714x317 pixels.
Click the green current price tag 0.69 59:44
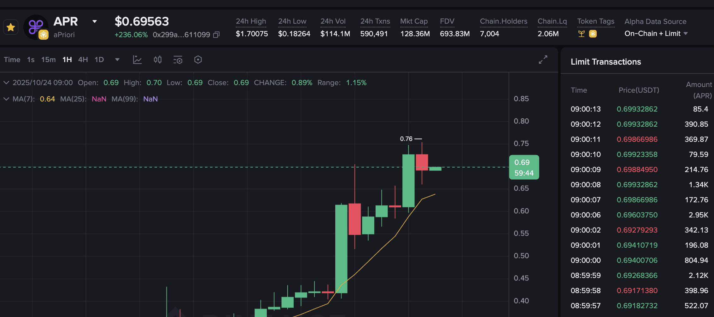(x=524, y=167)
